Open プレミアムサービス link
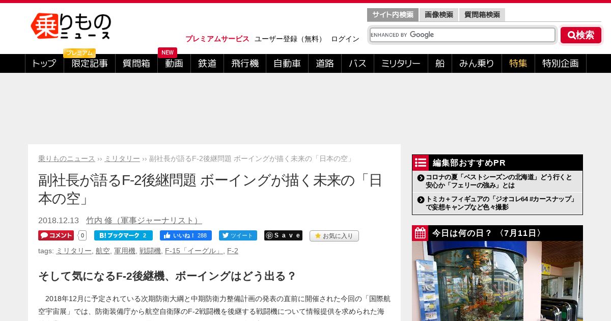Viewport: 611px width, 321px height. coord(217,39)
